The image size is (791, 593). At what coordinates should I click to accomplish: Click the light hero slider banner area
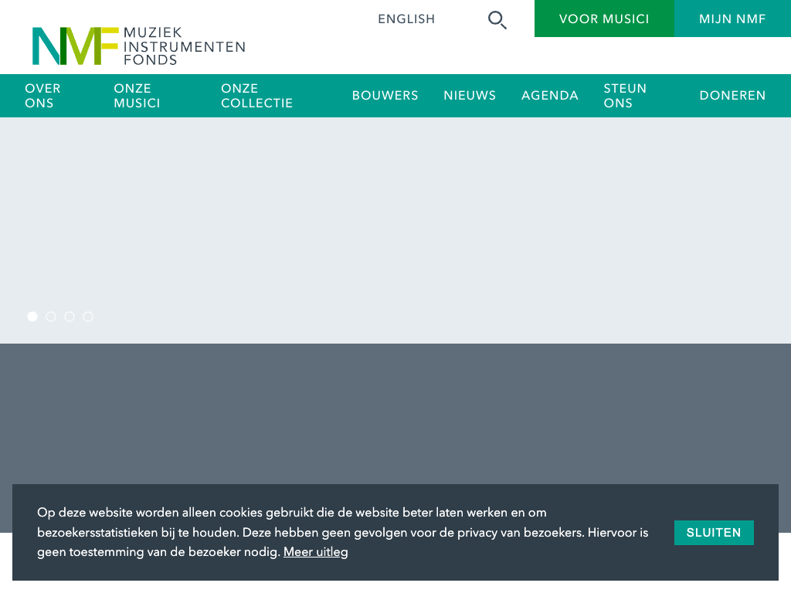point(395,216)
